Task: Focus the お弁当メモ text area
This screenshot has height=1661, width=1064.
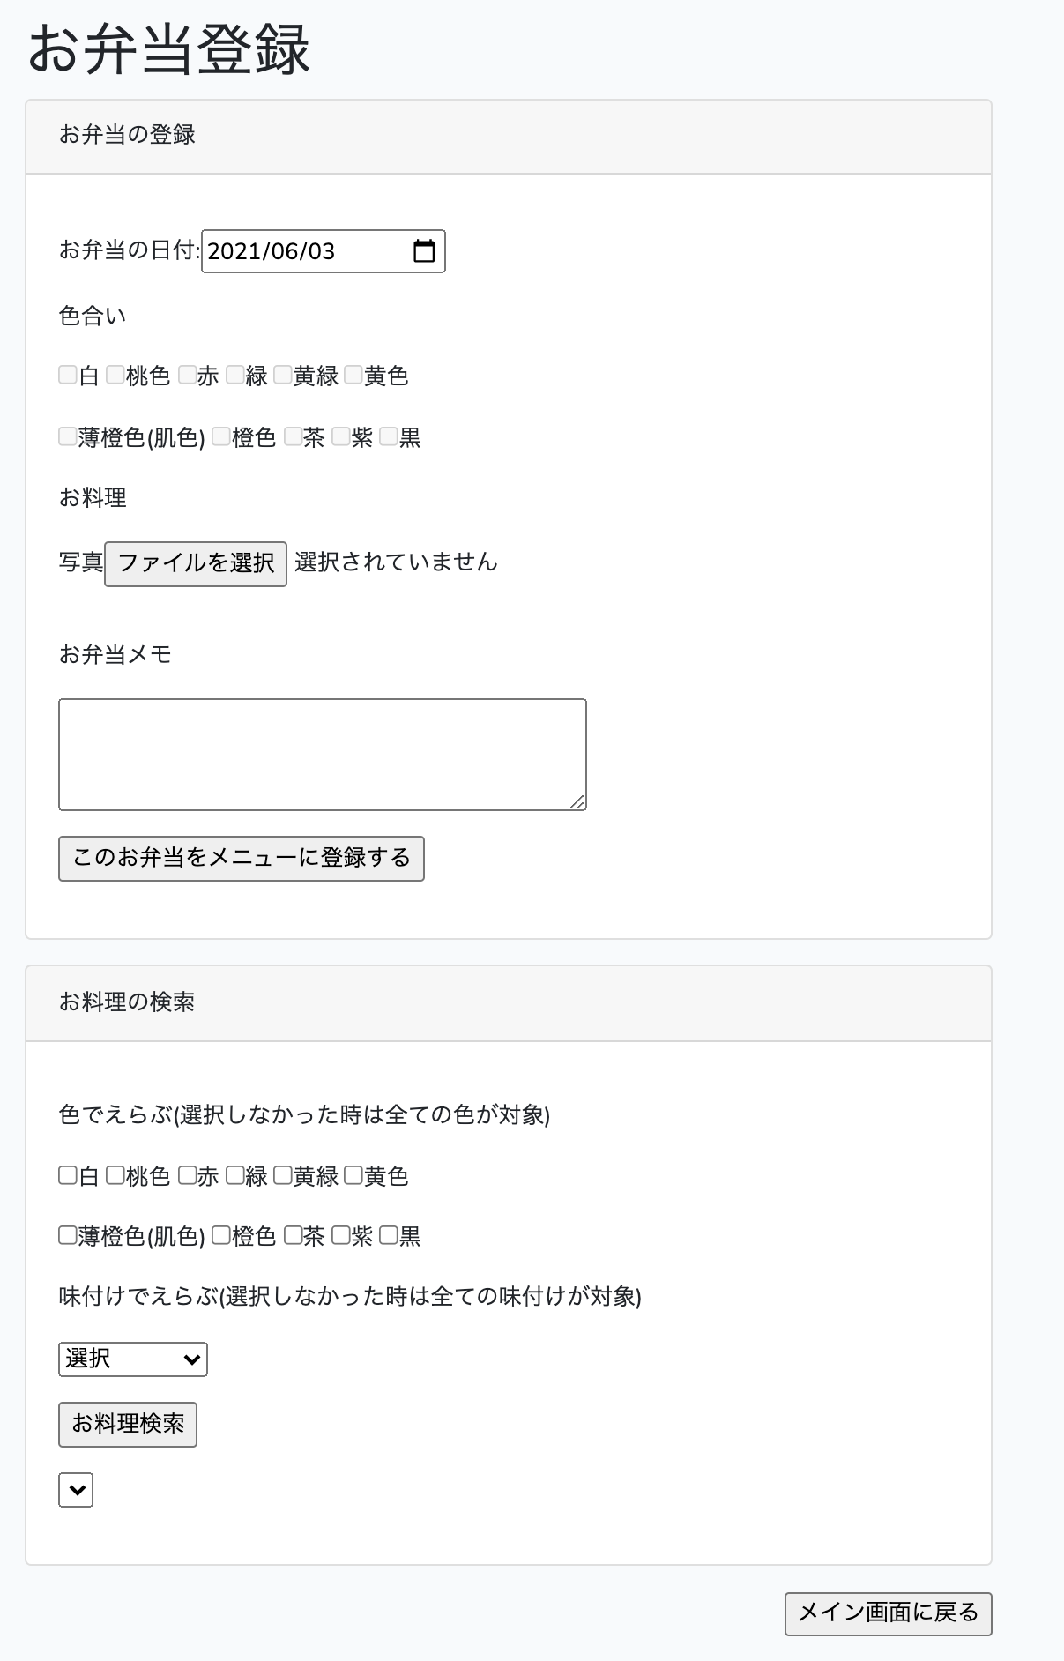Action: (322, 754)
